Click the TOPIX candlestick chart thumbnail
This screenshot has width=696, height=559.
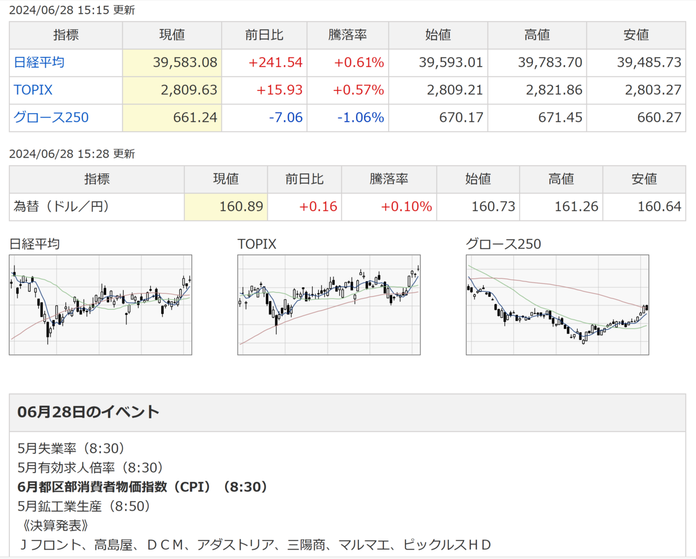[x=329, y=304]
